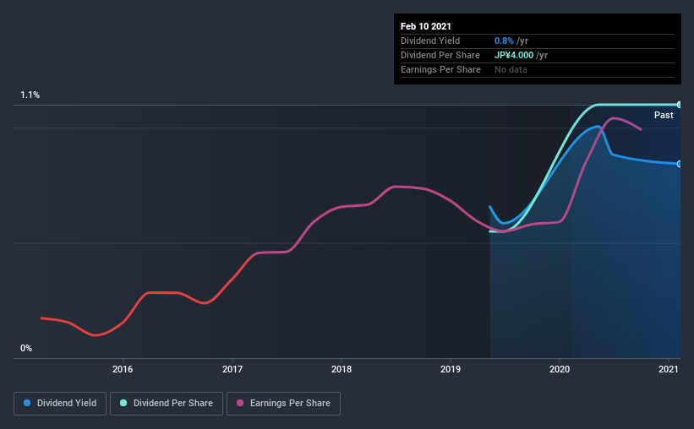Viewport: 694px width, 429px height.
Task: Toggle the Dividend Yield legend button
Action: click(x=60, y=404)
